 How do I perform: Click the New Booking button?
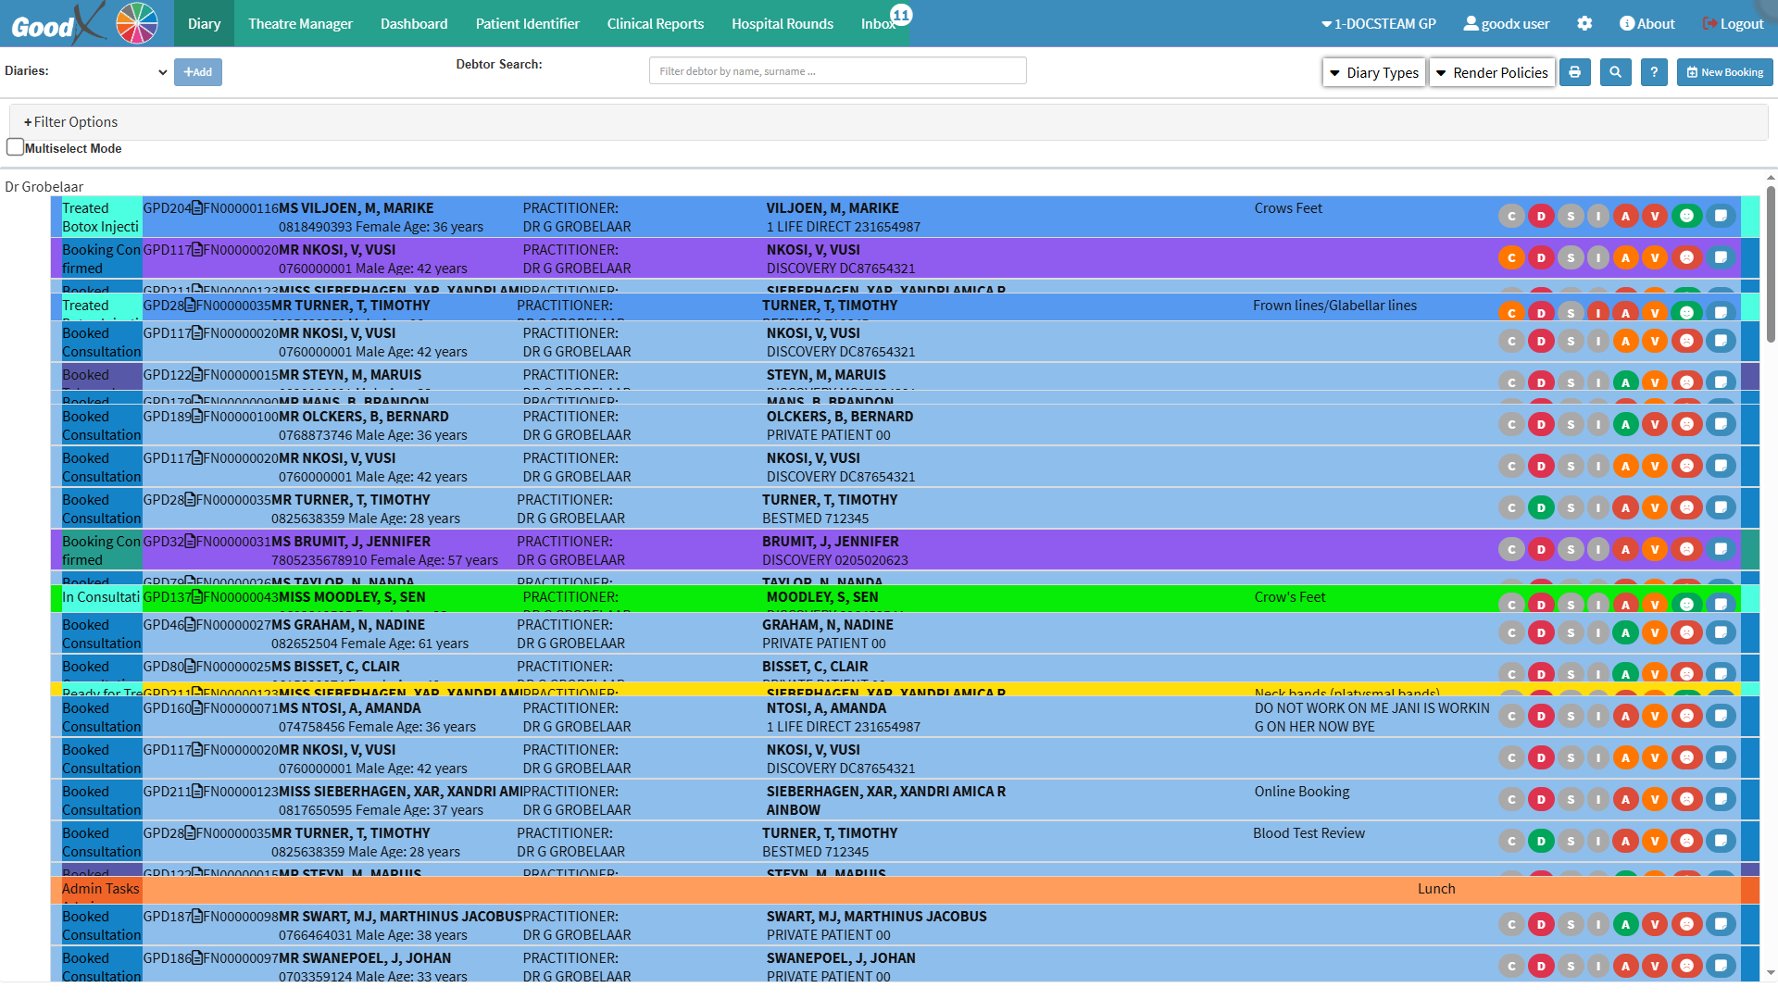(1724, 72)
